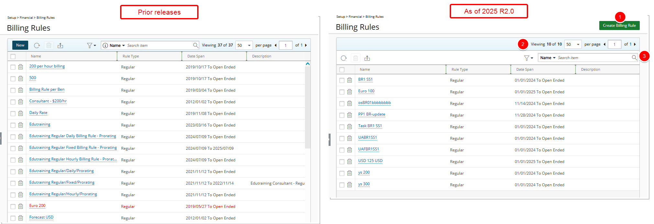This screenshot has height=224, width=654.
Task: Check the box for 200 per hour billing
Action: click(x=13, y=67)
